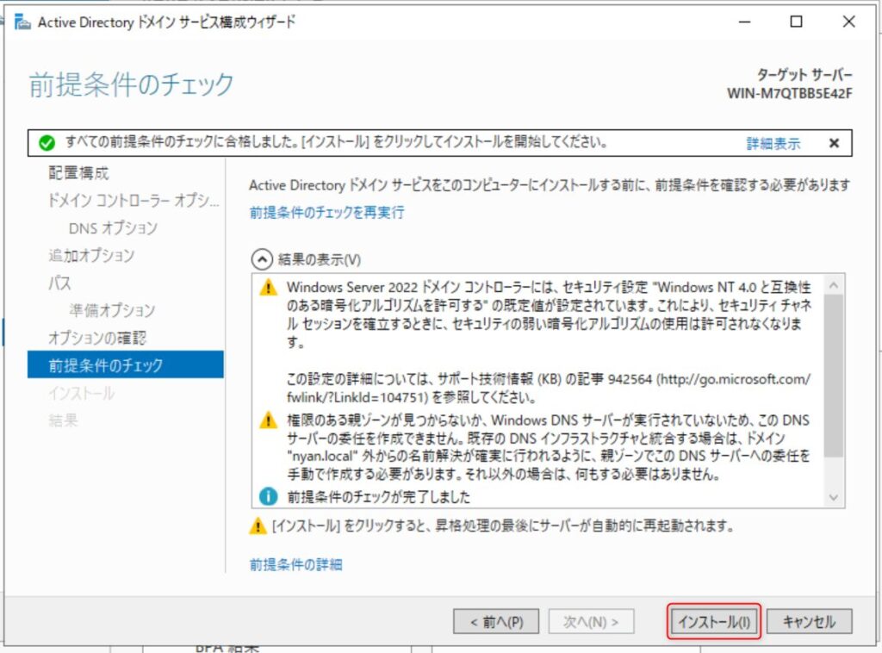
Task: Click the green success checkmark icon
Action: coord(47,143)
